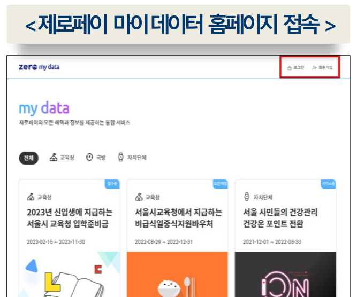The width and height of the screenshot is (357, 297).
Task: Click the school icon on the 바우처 card
Action: [x=139, y=197]
